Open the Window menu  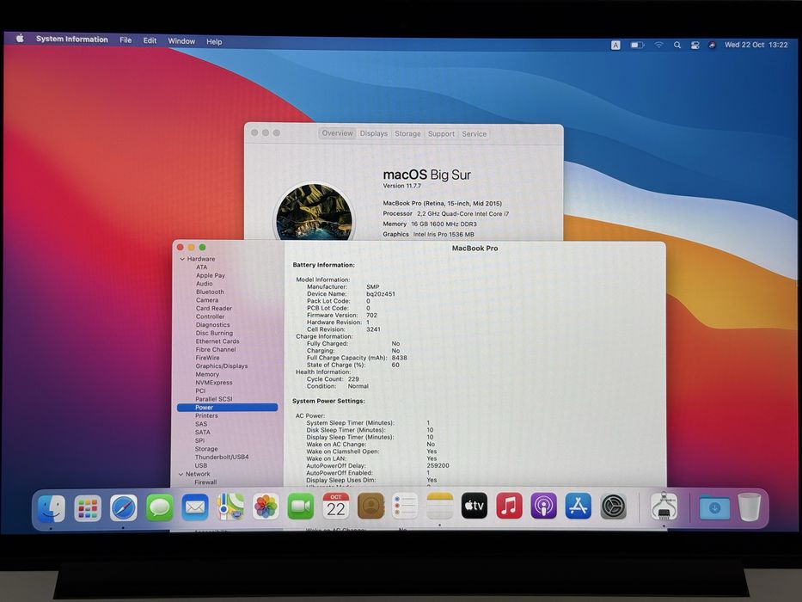click(181, 41)
